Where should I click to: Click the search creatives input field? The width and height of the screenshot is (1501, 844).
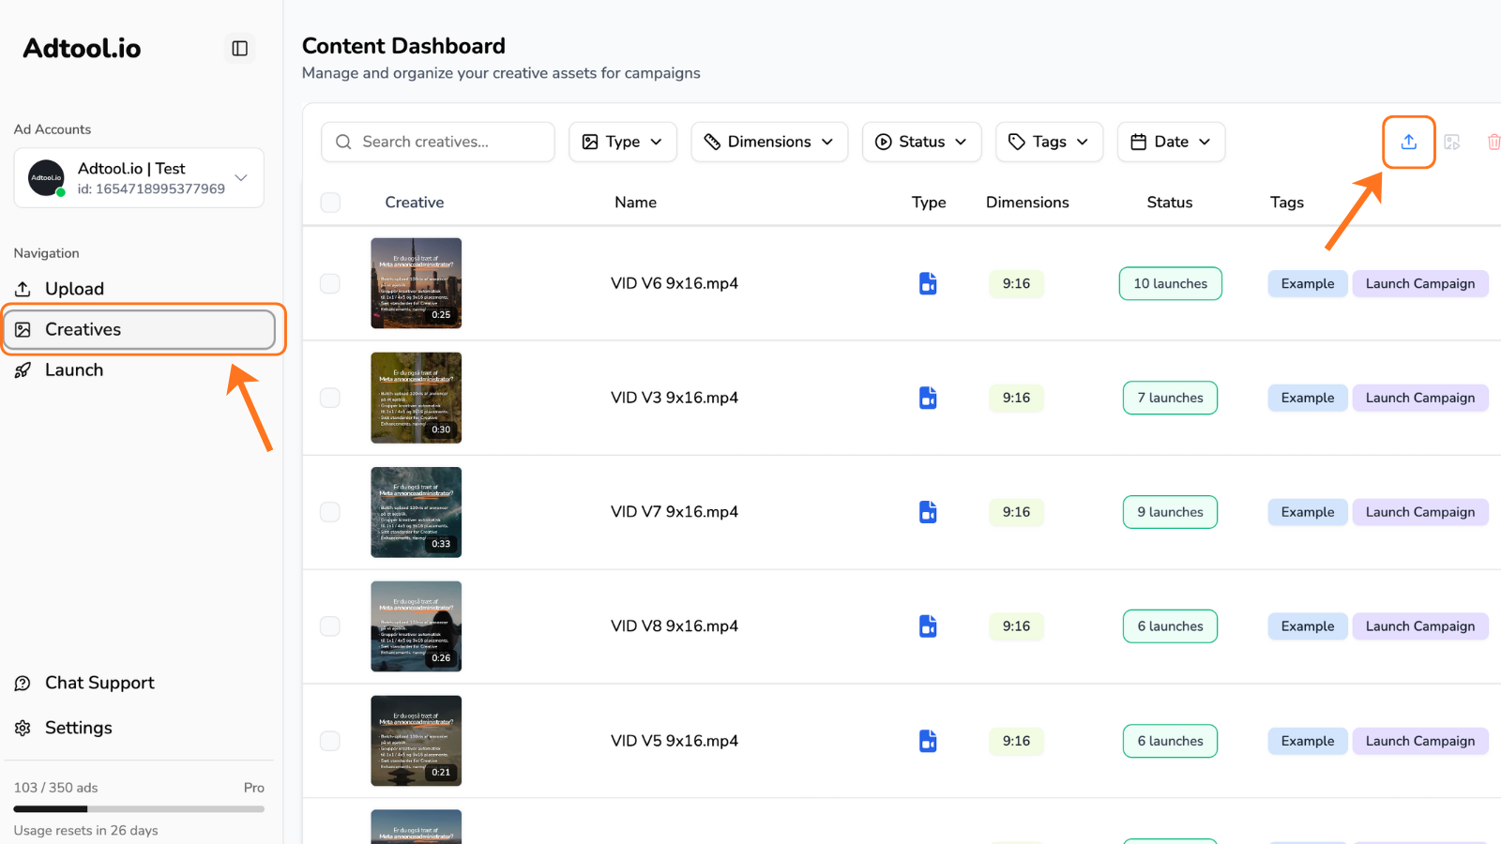[437, 142]
